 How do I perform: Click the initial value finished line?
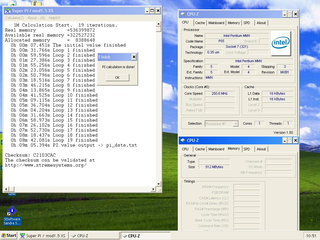click(x=68, y=45)
